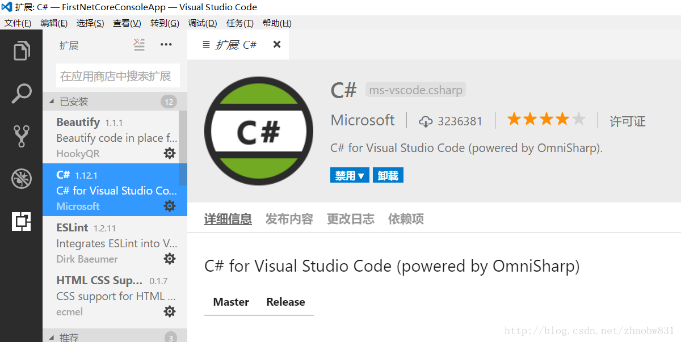Click the extensions list scrollbar thumb
Viewport: 681px width, 342px height.
(183, 147)
